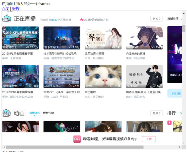Screen dimensions: 187x152
Task: Click title 突如其来的直播
Action: (x=136, y=54)
